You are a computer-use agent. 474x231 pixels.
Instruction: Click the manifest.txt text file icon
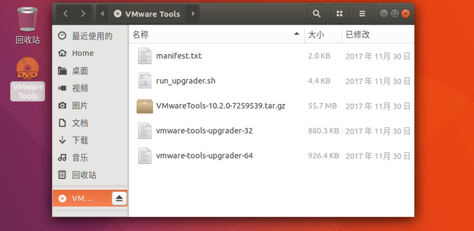[x=145, y=56]
